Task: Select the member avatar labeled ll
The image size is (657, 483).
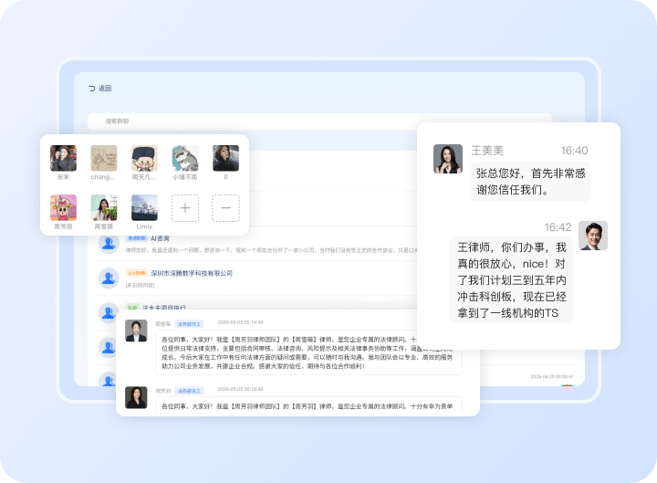Action: 226,158
